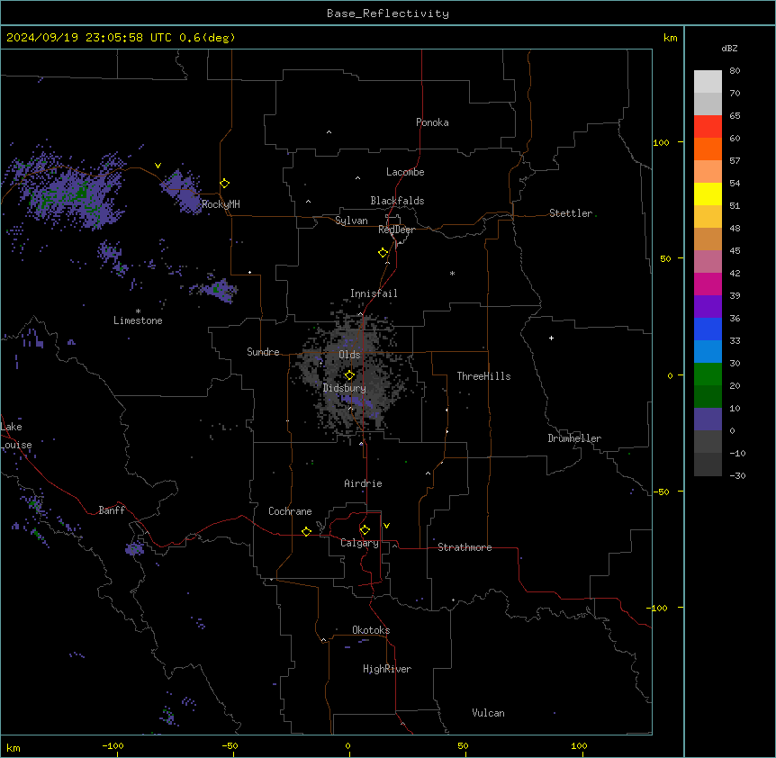Pick the light gray 70–80 dBZ legend swatch
This screenshot has width=776, height=758.
pyautogui.click(x=708, y=82)
